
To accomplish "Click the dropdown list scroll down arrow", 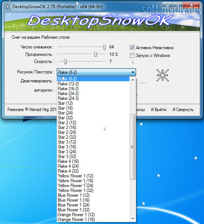I will point(133,219).
